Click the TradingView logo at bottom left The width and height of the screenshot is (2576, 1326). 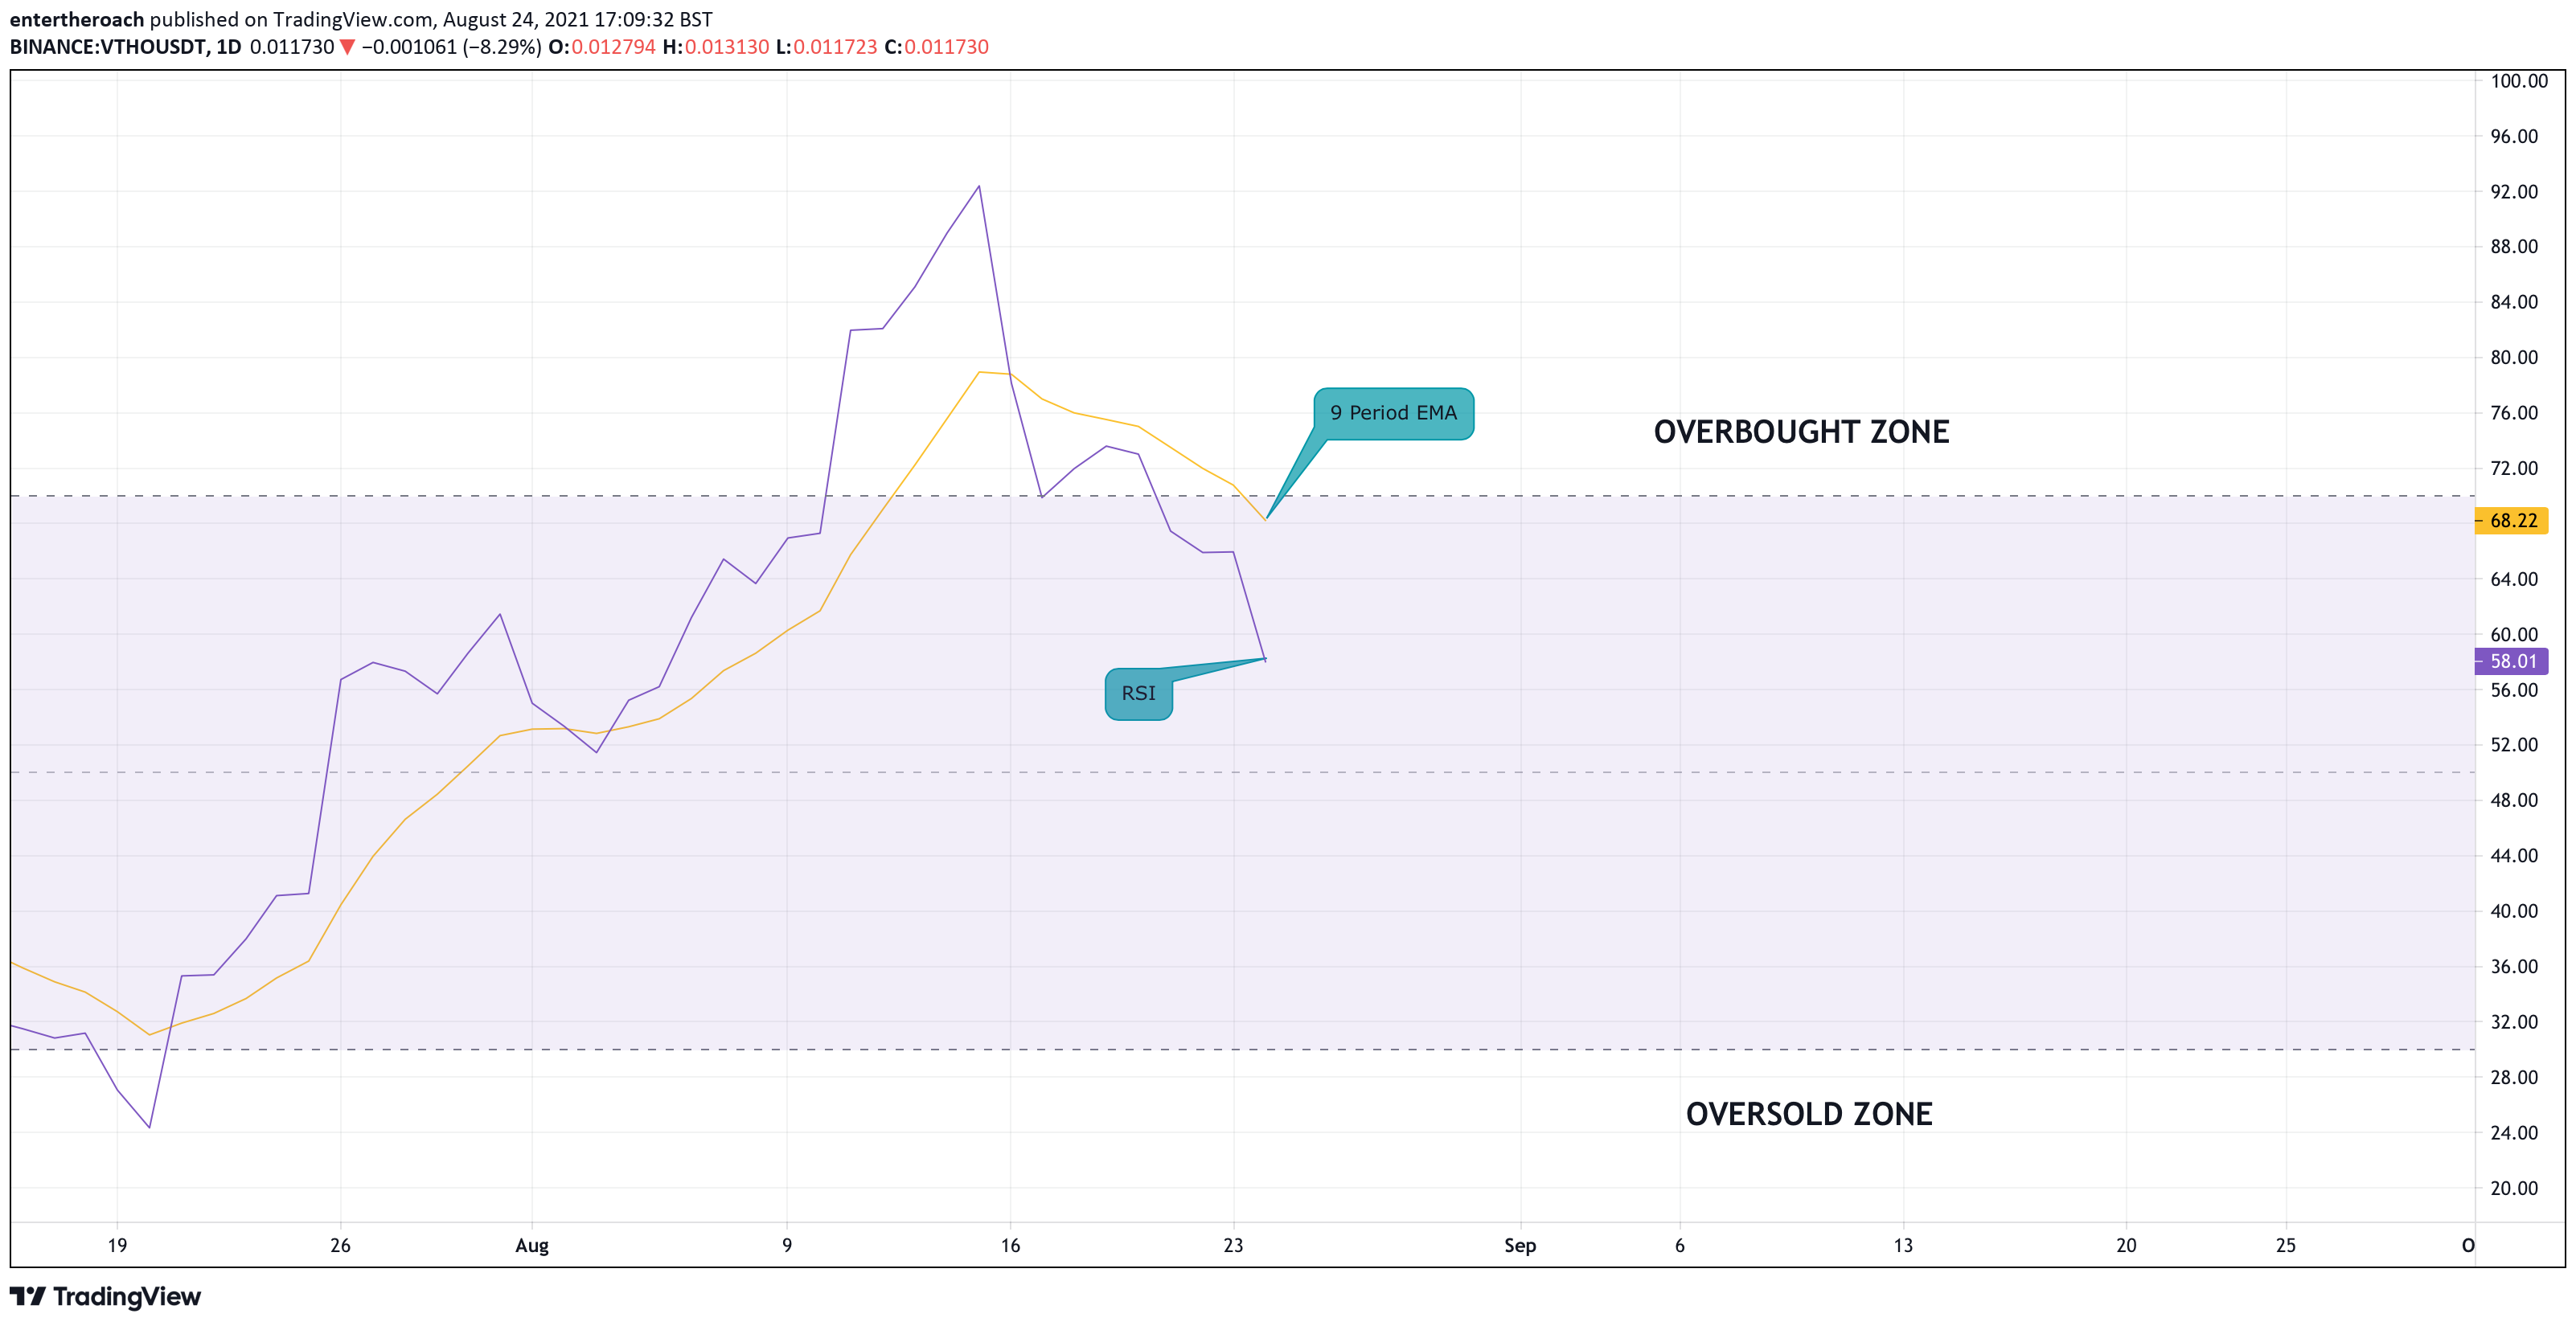105,1296
